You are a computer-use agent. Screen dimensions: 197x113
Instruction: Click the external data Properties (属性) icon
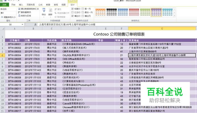point(56,9)
